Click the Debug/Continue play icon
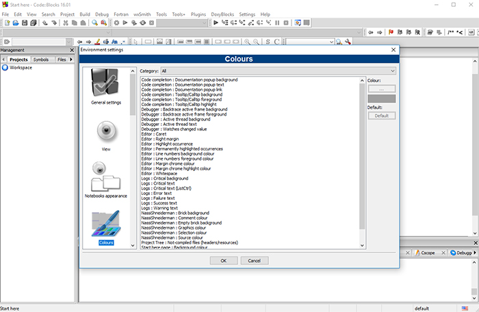The height and width of the screenshot is (312, 479). [x=216, y=23]
